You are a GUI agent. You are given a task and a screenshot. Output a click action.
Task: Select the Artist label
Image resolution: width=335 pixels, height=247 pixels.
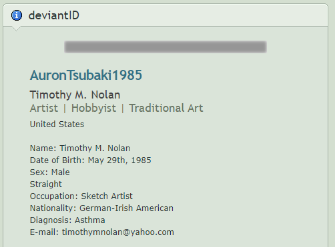click(44, 109)
